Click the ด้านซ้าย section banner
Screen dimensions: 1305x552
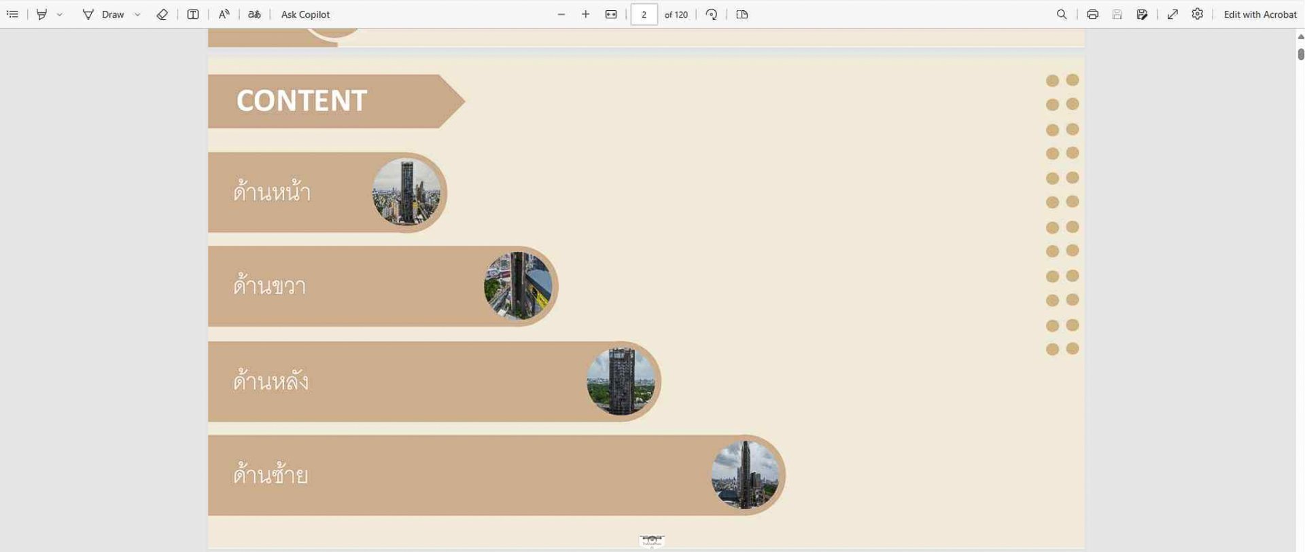tap(497, 475)
